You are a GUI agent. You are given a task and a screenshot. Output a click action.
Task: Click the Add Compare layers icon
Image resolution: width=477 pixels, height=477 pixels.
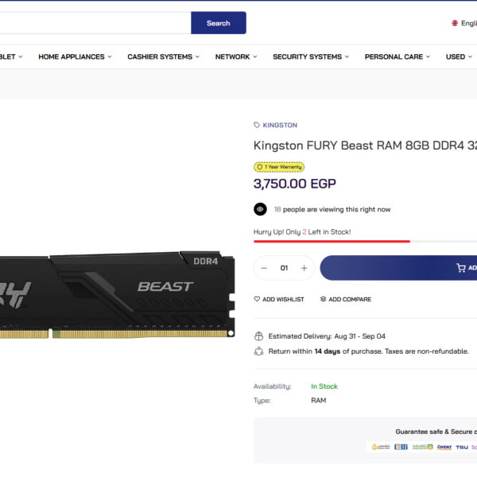pos(323,299)
